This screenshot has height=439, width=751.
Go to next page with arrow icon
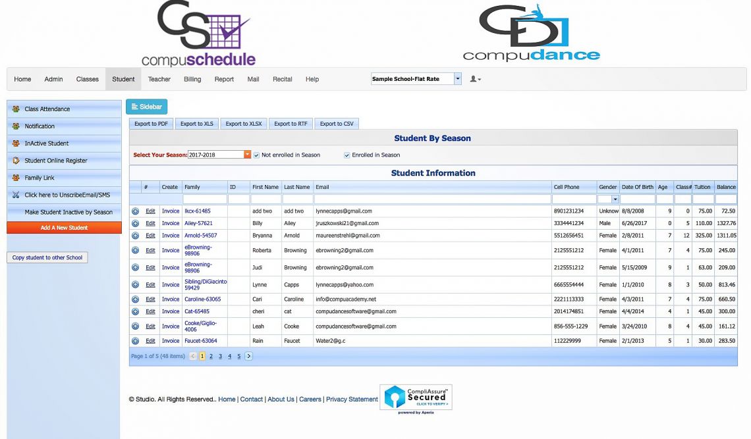pos(248,356)
